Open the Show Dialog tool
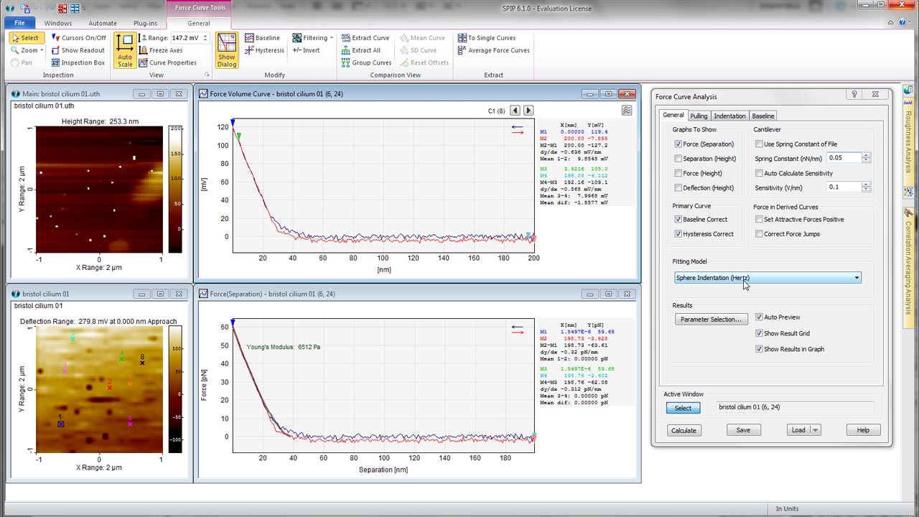The image size is (919, 517). [226, 50]
